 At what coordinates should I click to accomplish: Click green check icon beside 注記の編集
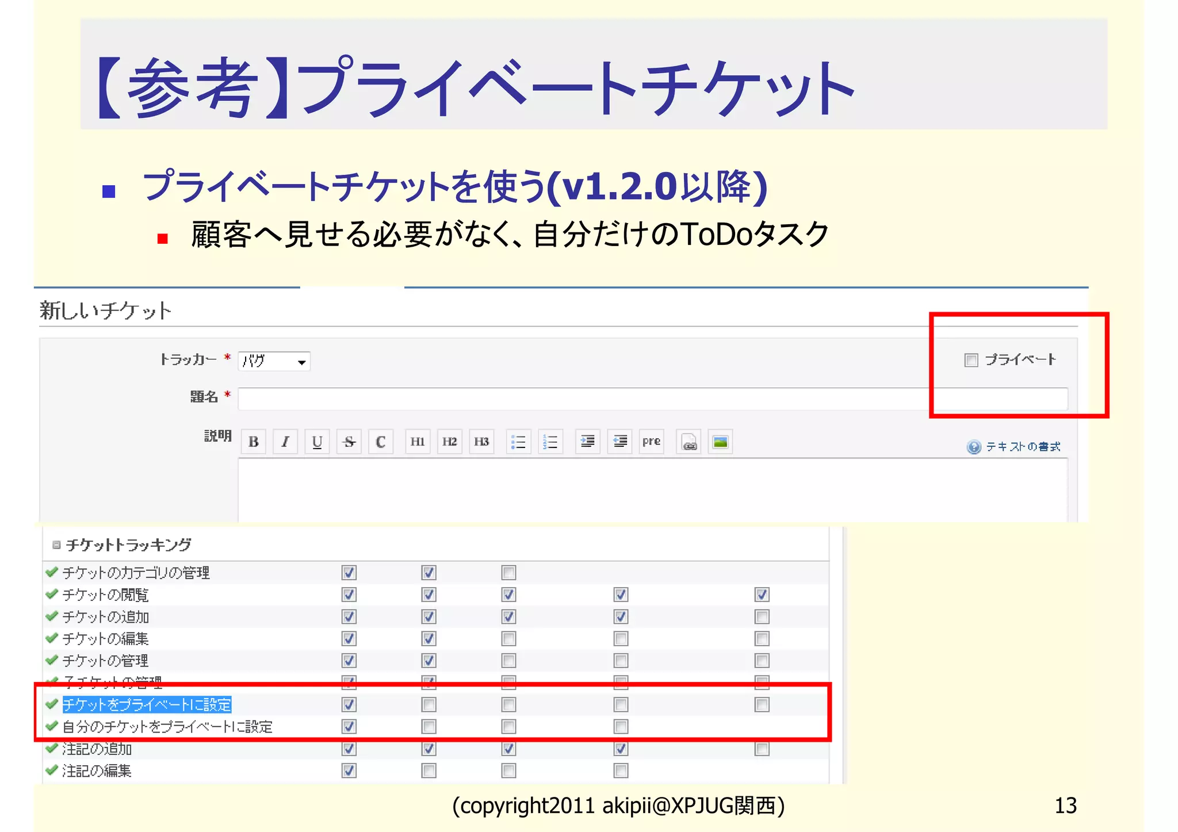(52, 769)
